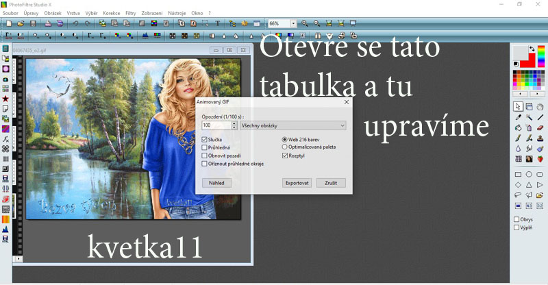Enable the Průhledná checkbox

[204, 147]
